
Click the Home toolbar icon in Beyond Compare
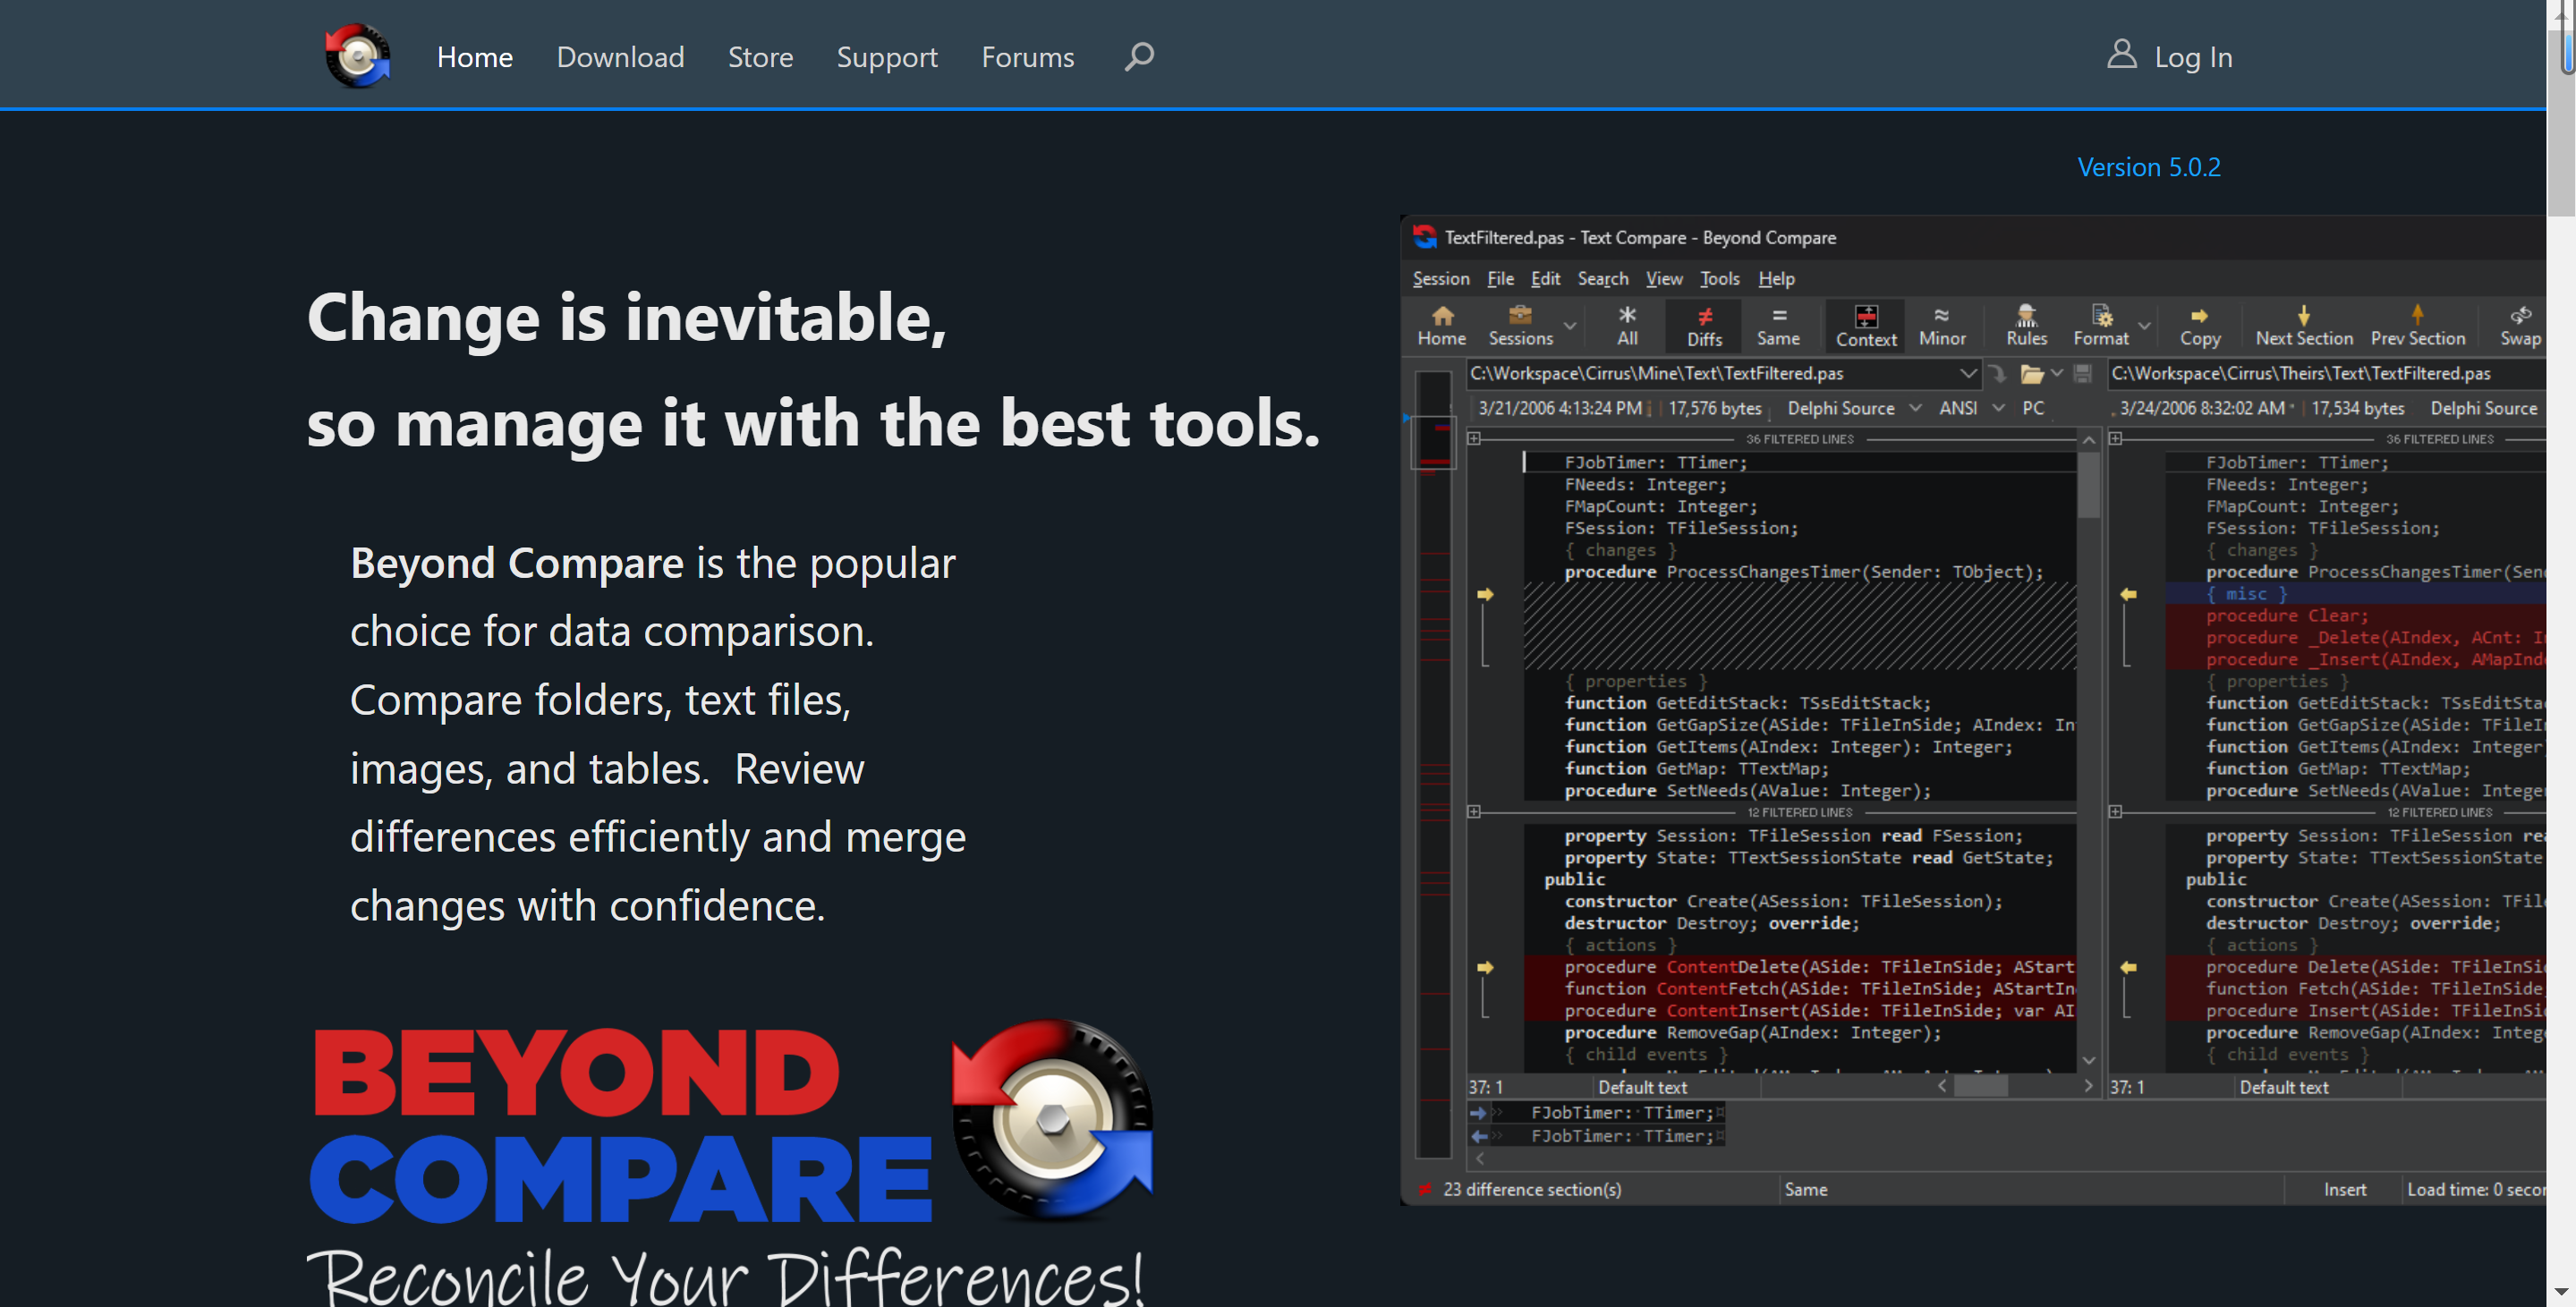1441,326
